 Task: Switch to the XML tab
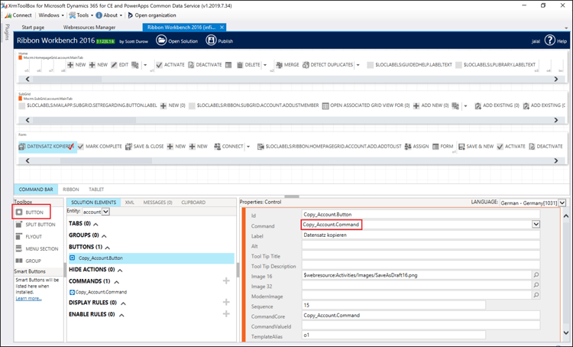point(130,203)
